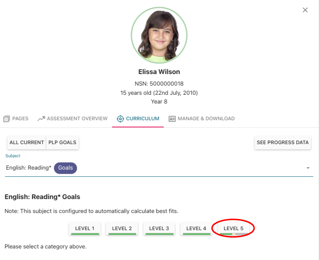Expand the Subject dropdown arrow
This screenshot has height=260, width=319.
click(x=308, y=168)
